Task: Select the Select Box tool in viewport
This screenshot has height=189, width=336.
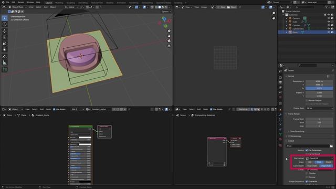Action: tap(5, 18)
